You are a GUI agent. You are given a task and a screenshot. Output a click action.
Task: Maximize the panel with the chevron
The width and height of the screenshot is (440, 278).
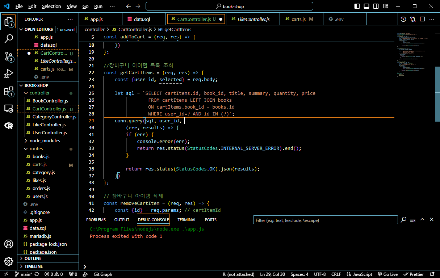[x=422, y=220]
